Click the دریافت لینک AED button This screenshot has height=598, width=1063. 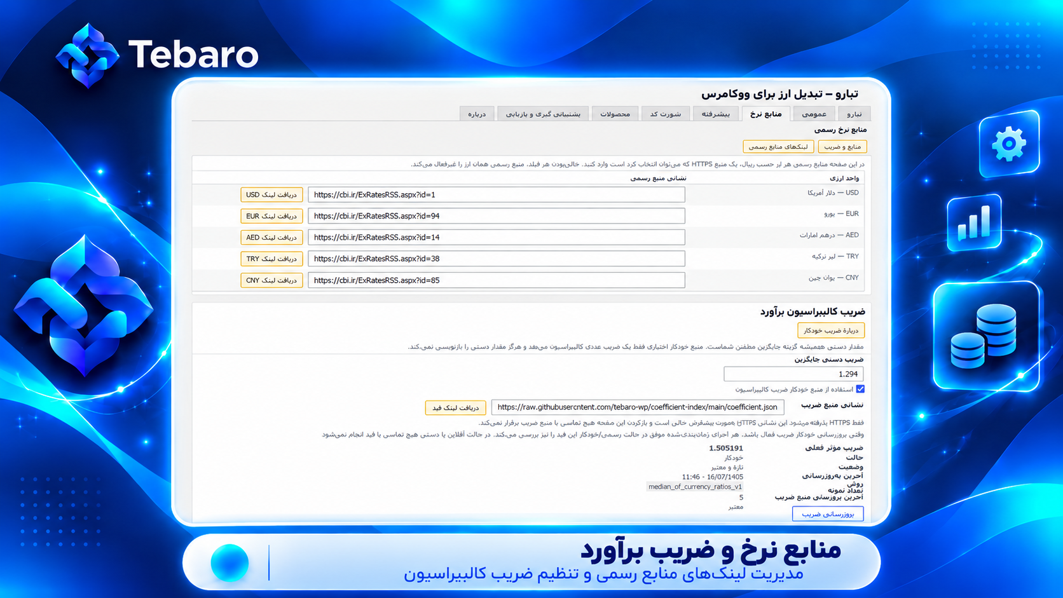pyautogui.click(x=271, y=237)
